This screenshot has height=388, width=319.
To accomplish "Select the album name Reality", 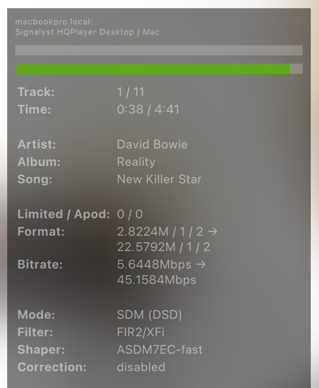I will [136, 162].
